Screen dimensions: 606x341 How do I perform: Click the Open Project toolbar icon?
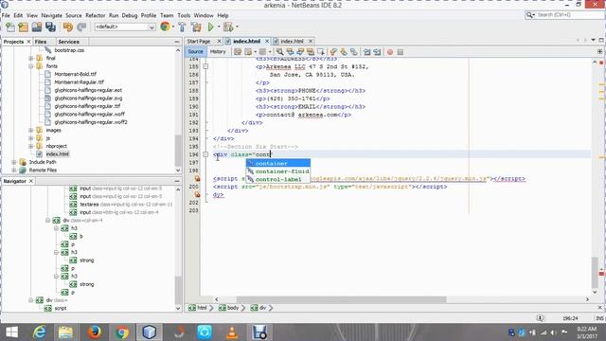tap(37, 27)
